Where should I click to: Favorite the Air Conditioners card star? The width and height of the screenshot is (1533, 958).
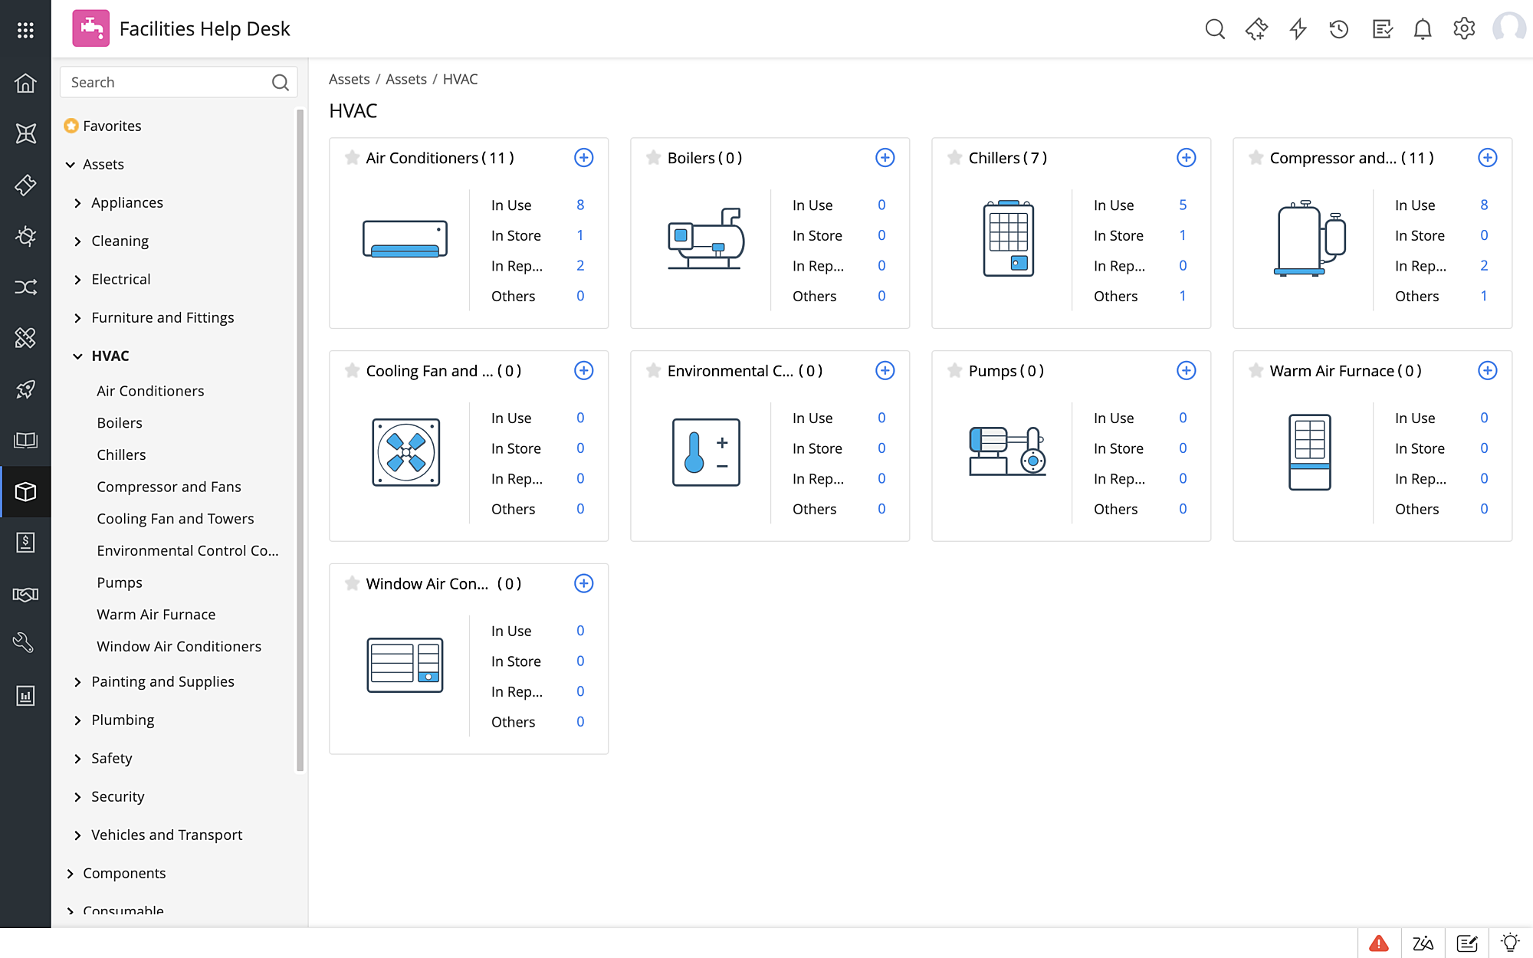(x=352, y=158)
